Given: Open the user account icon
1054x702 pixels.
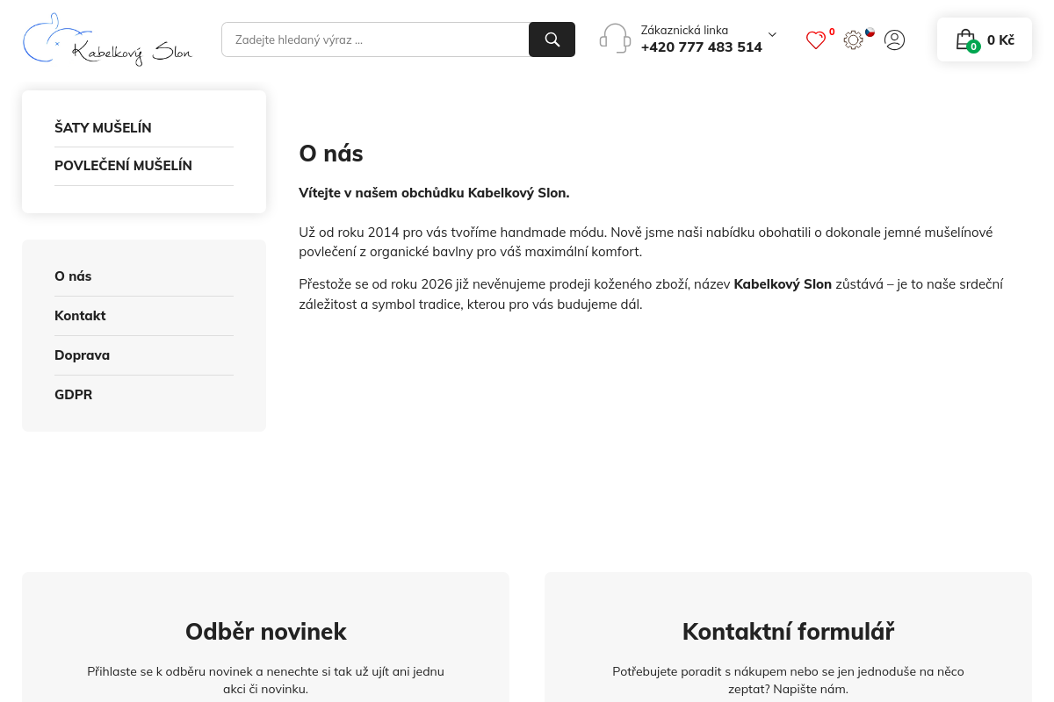Looking at the screenshot, I should pyautogui.click(x=894, y=39).
